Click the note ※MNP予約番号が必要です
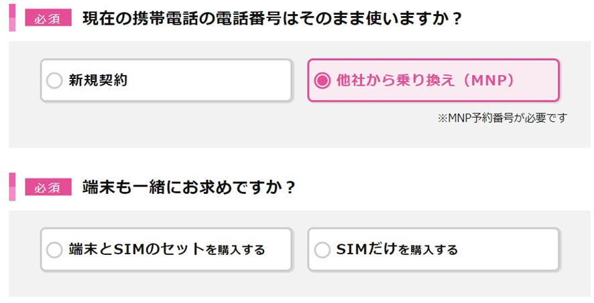 tap(502, 118)
